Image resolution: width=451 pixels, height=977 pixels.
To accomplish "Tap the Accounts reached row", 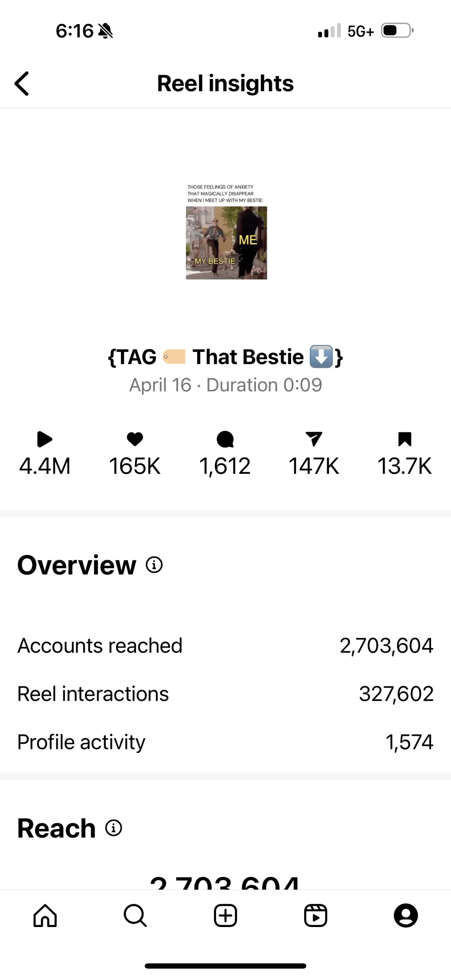I will click(225, 646).
